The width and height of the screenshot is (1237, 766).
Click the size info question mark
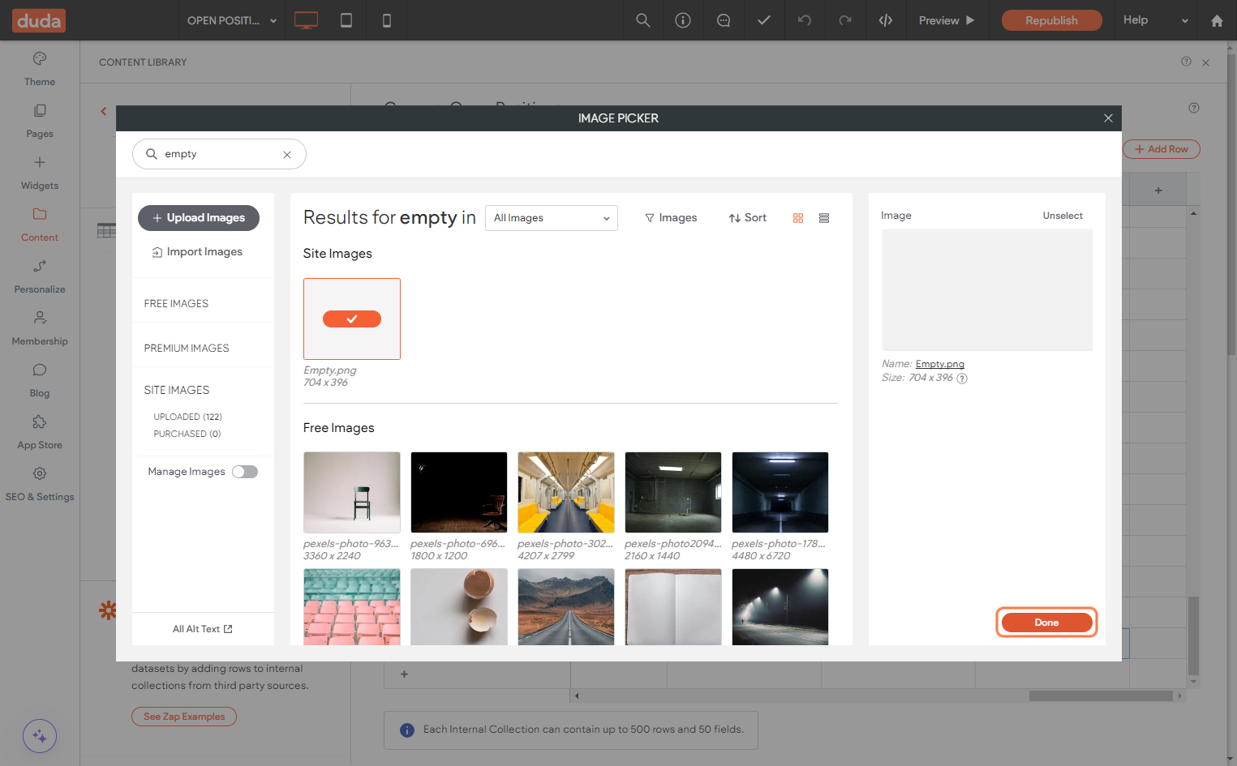[x=962, y=379]
